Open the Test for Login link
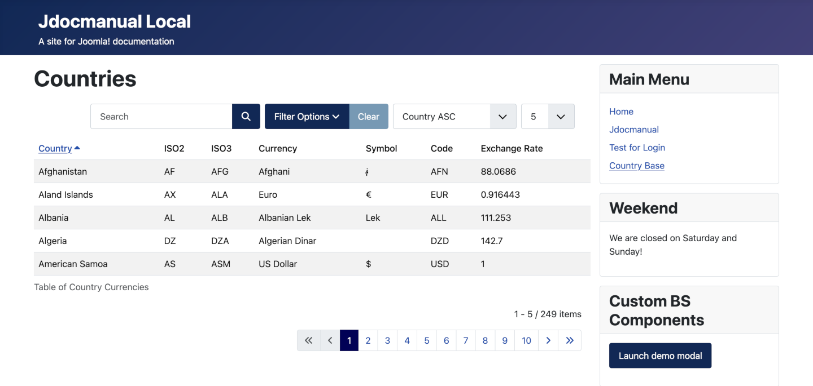This screenshot has width=813, height=386. (637, 147)
